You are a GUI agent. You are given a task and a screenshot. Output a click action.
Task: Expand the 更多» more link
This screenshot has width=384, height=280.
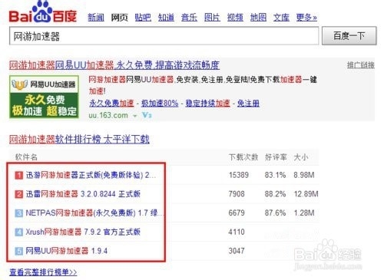(306, 18)
